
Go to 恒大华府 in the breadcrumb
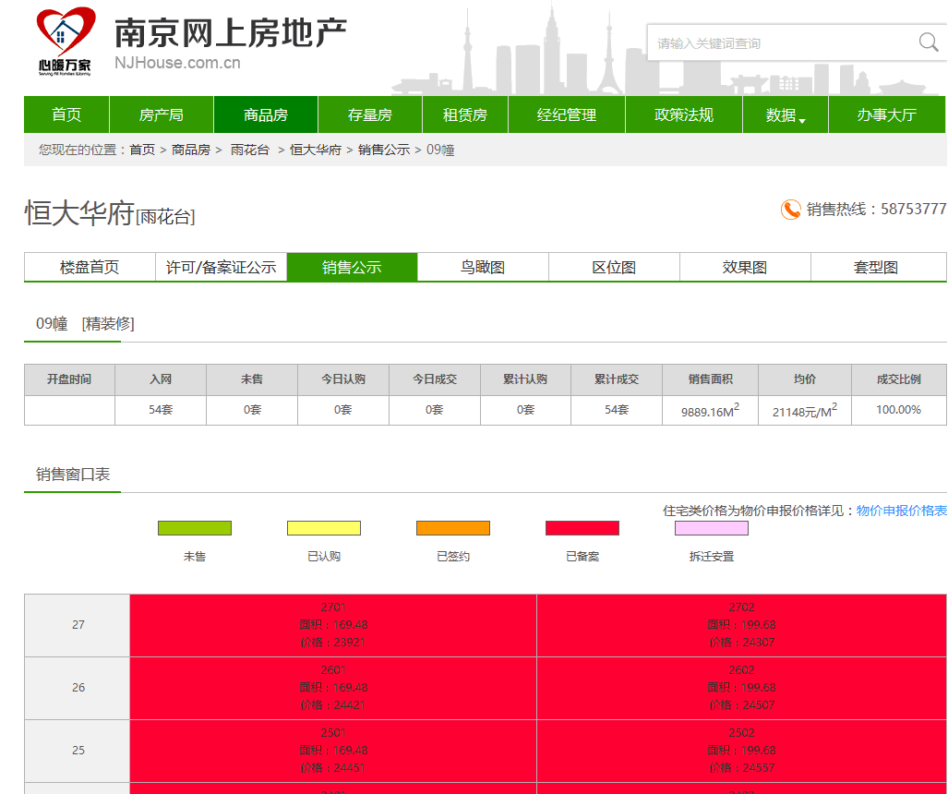click(316, 150)
